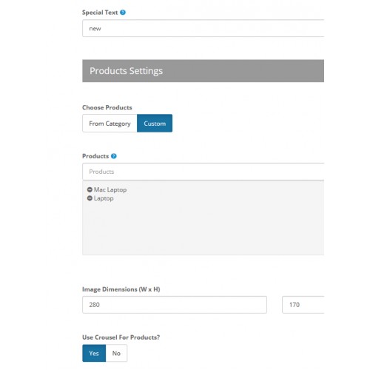The image size is (370, 370).
Task: Click the Mac Laptop product entry
Action: click(x=110, y=189)
